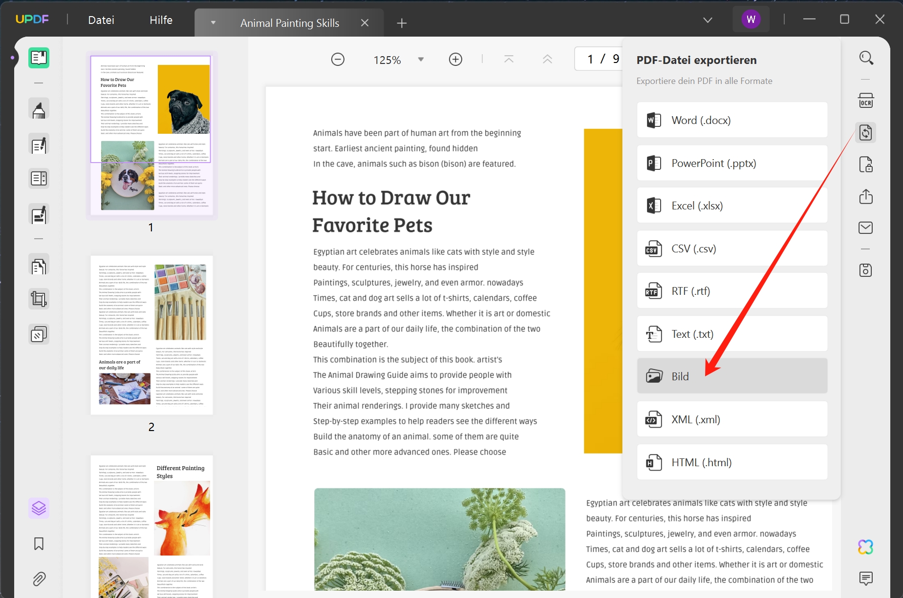This screenshot has width=903, height=598.
Task: Open the crop pages tool
Action: tap(39, 298)
